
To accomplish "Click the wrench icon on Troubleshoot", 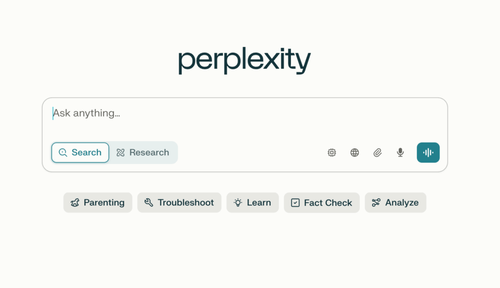I will [x=148, y=203].
